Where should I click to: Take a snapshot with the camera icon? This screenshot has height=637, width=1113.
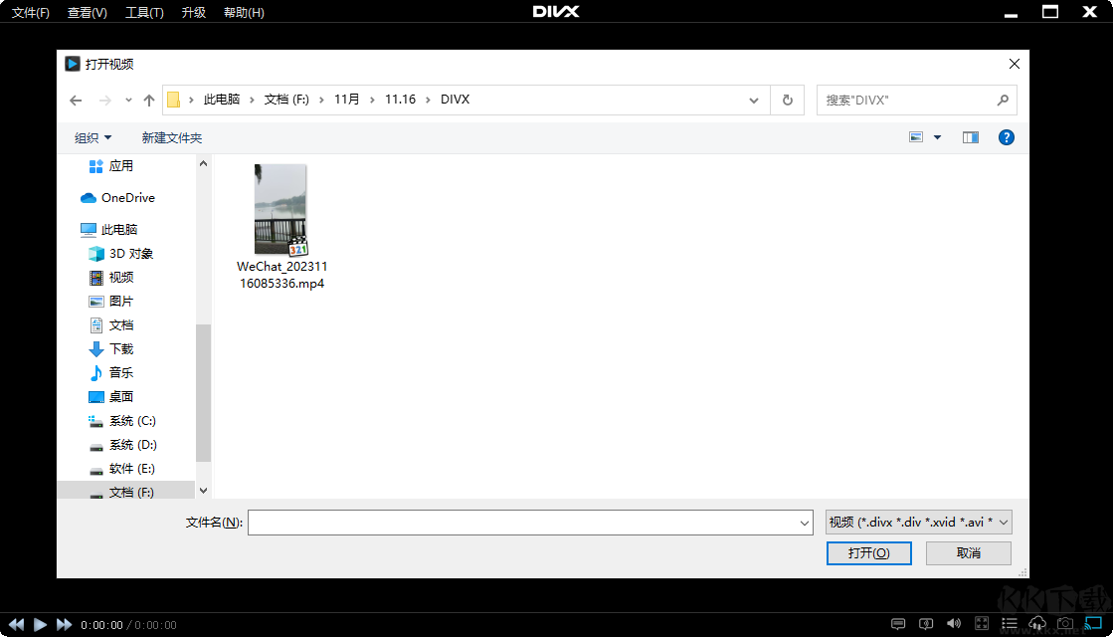pos(1064,624)
